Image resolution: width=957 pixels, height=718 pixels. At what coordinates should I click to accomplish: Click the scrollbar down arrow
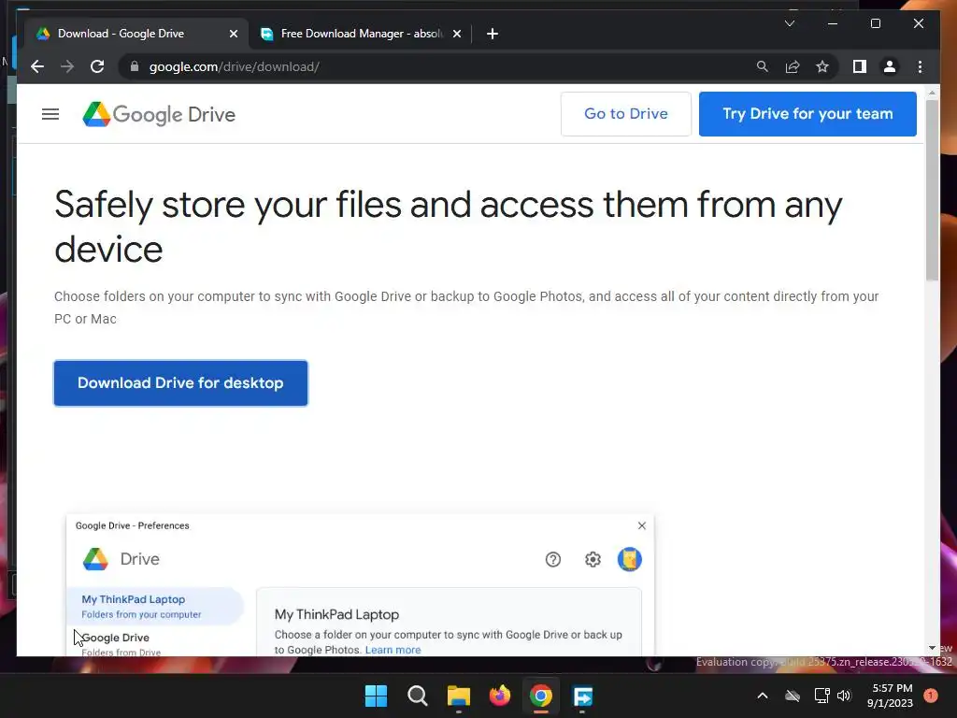(x=932, y=648)
